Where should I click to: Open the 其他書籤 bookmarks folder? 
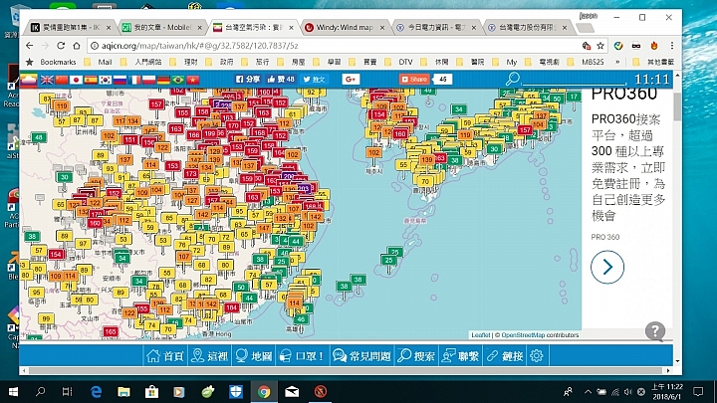[654, 62]
